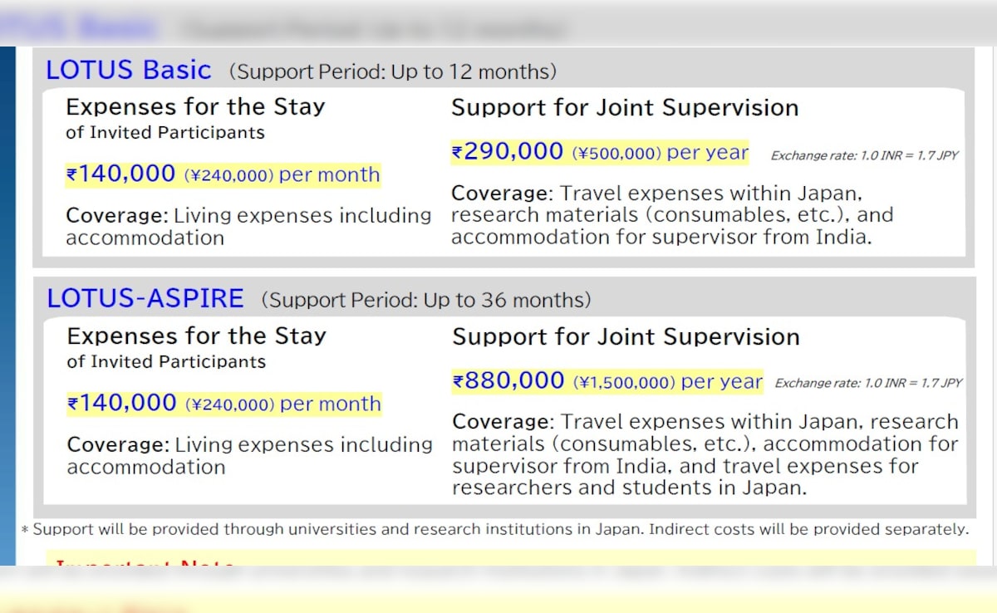Screen dimensions: 997x613
Task: Click the LOTUS Basic heading
Action: 129,71
